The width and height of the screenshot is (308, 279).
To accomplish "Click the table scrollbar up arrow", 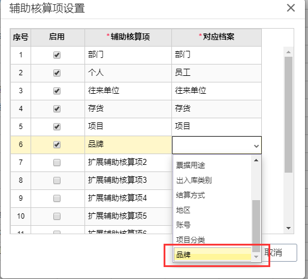I will point(288,52).
